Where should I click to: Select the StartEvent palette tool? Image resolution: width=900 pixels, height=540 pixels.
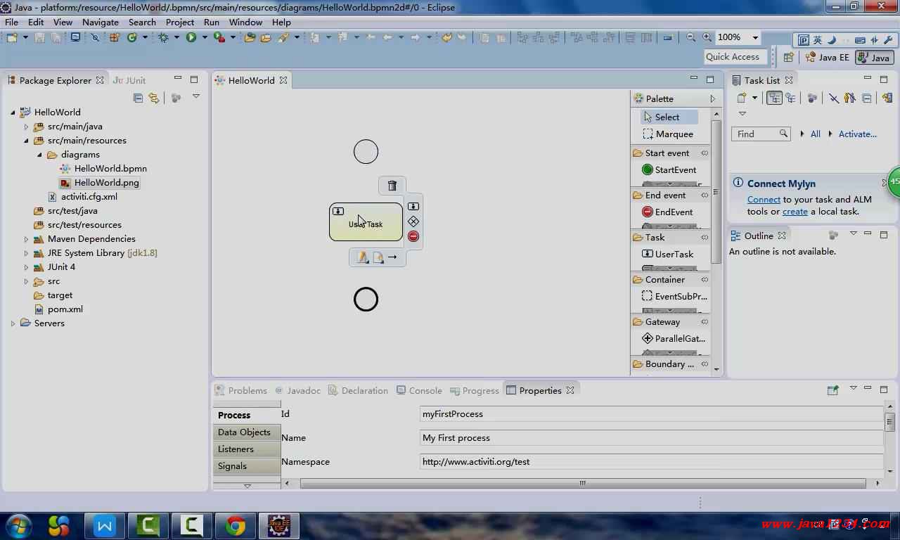pyautogui.click(x=669, y=169)
